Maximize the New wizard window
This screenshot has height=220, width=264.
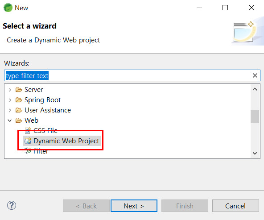[x=225, y=8]
